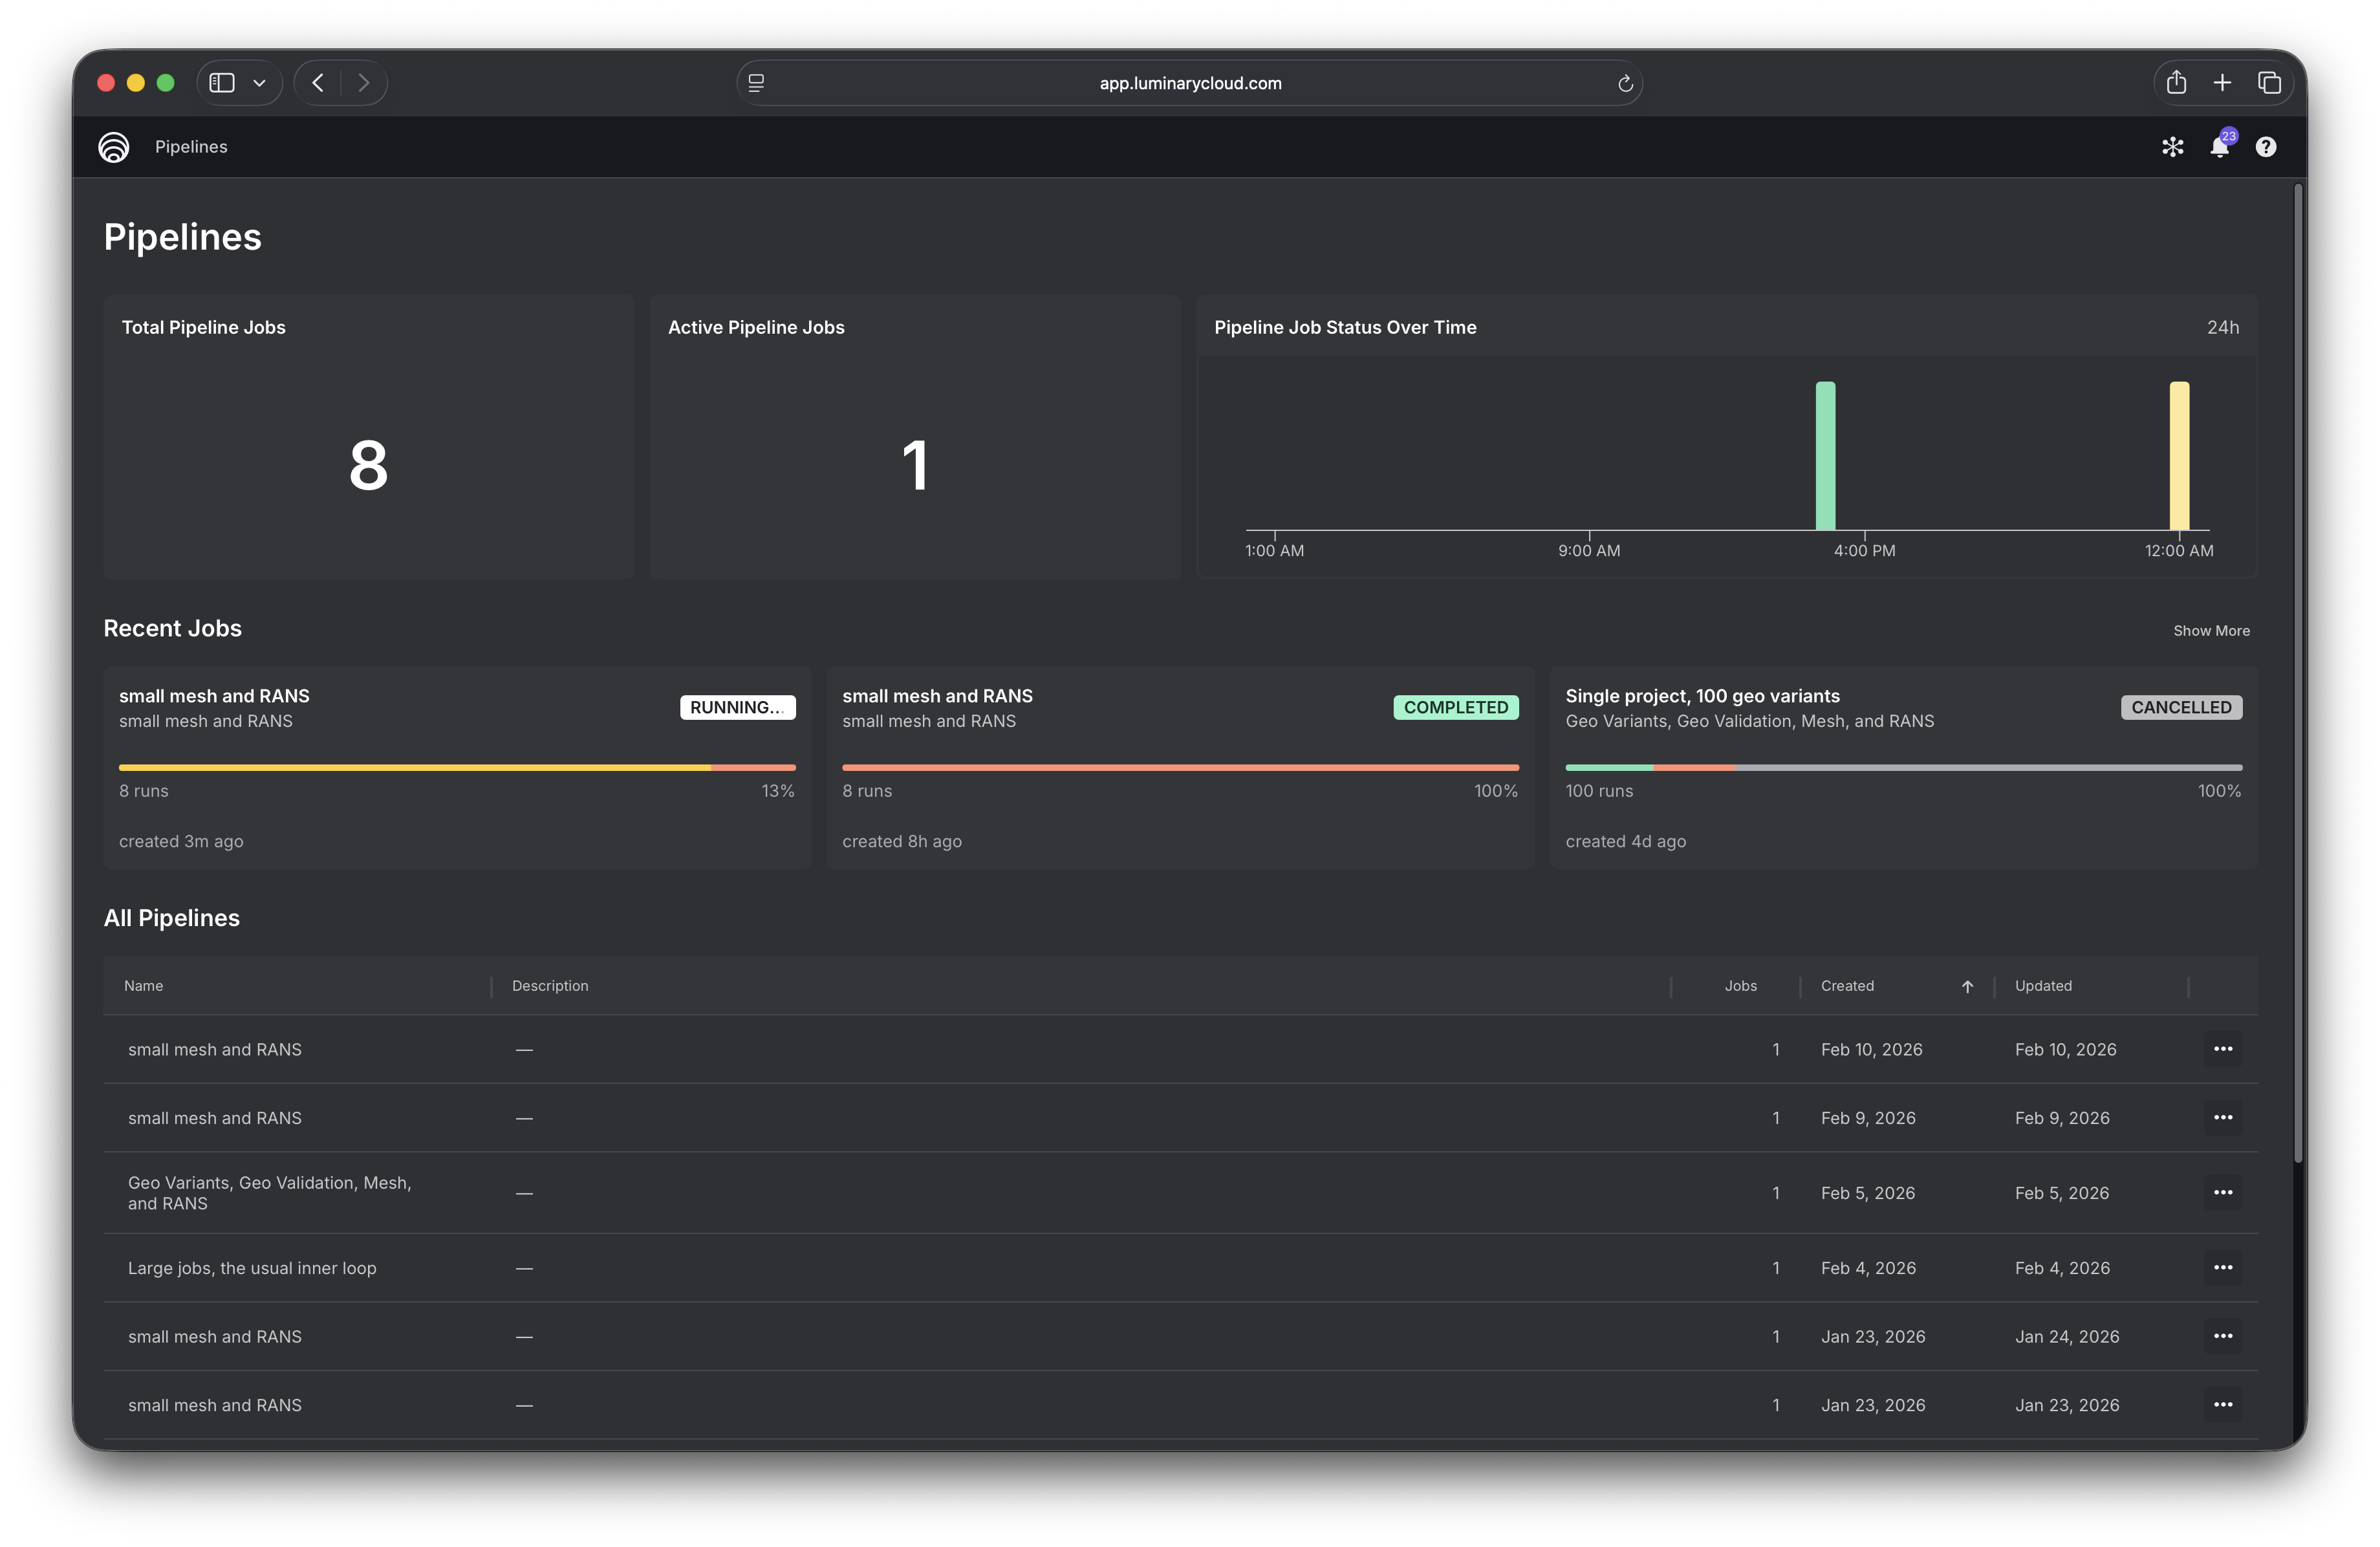Click the share icon in the browser toolbar
This screenshot has height=1547, width=2380.
(x=2176, y=82)
